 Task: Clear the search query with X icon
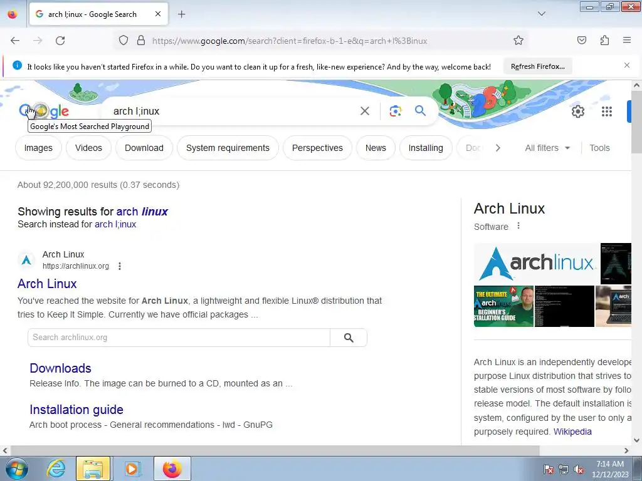364,111
